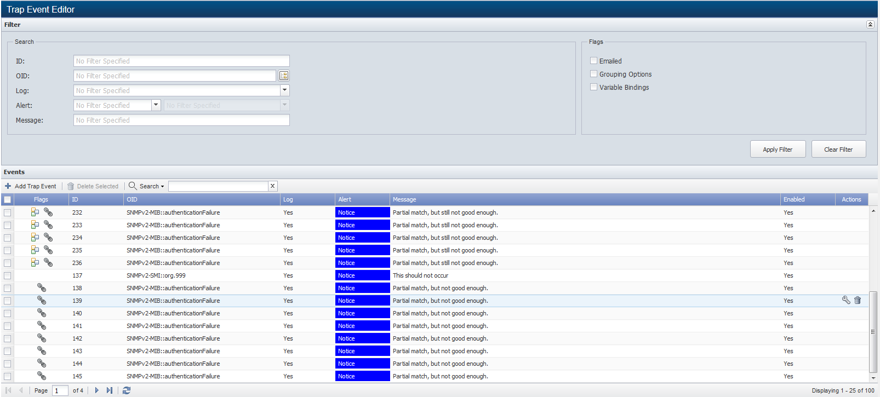Screen dimensions: 880x397
Task: Click the blue Notice alert cell of event 145
Action: coord(362,376)
